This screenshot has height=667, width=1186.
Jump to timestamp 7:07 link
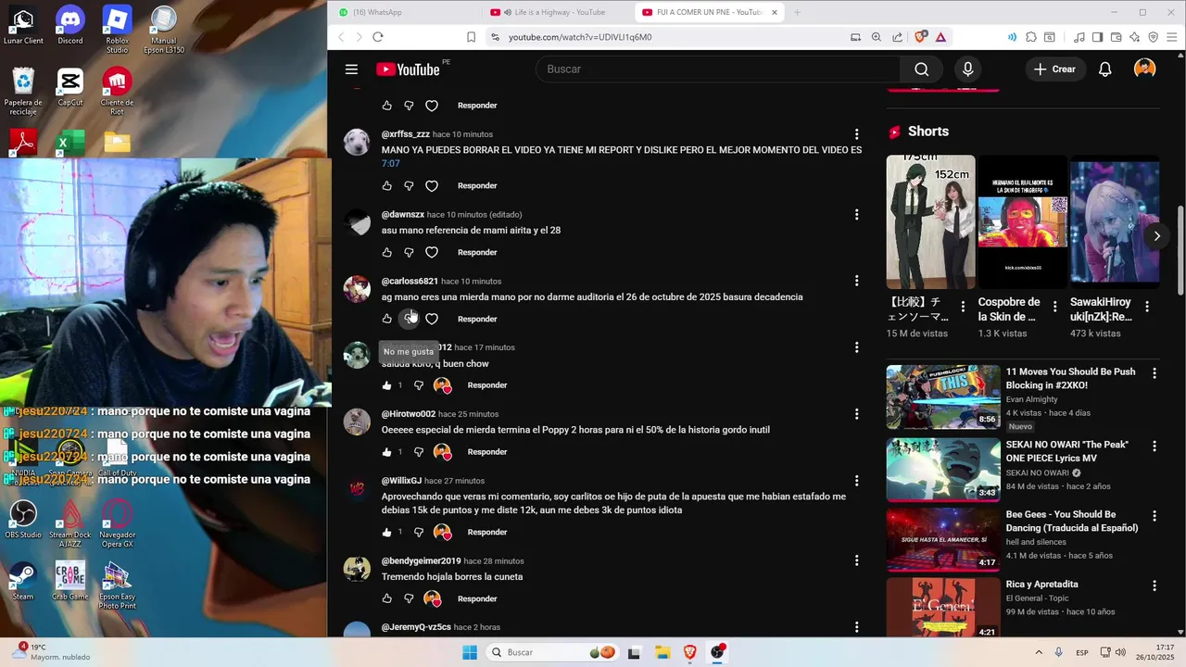click(x=390, y=163)
